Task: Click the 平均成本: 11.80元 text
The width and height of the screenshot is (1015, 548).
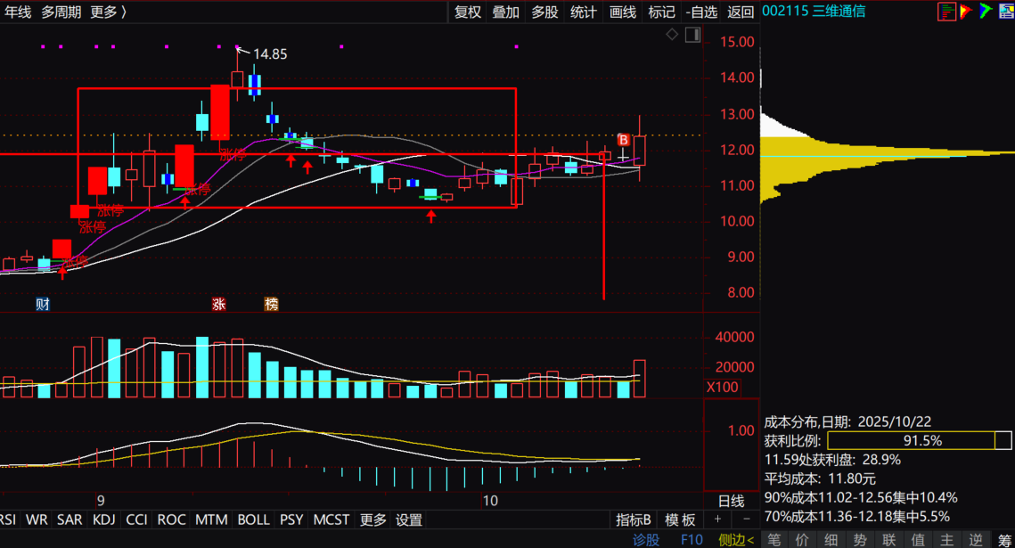Action: pyautogui.click(x=820, y=478)
